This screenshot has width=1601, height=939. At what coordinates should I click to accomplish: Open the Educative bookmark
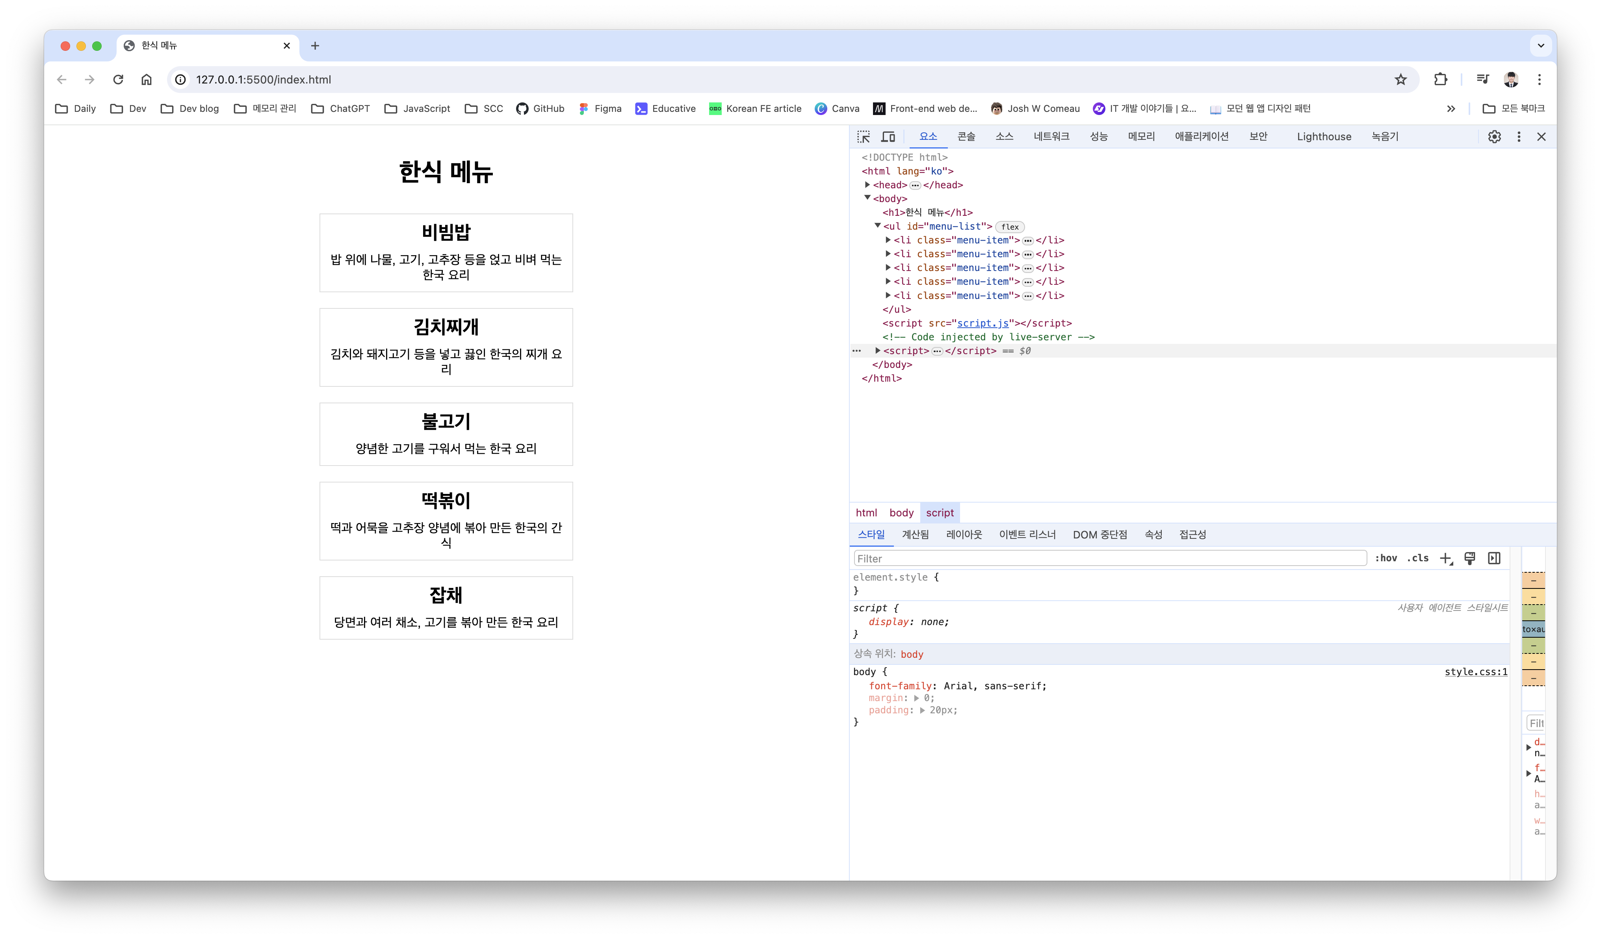(x=666, y=109)
